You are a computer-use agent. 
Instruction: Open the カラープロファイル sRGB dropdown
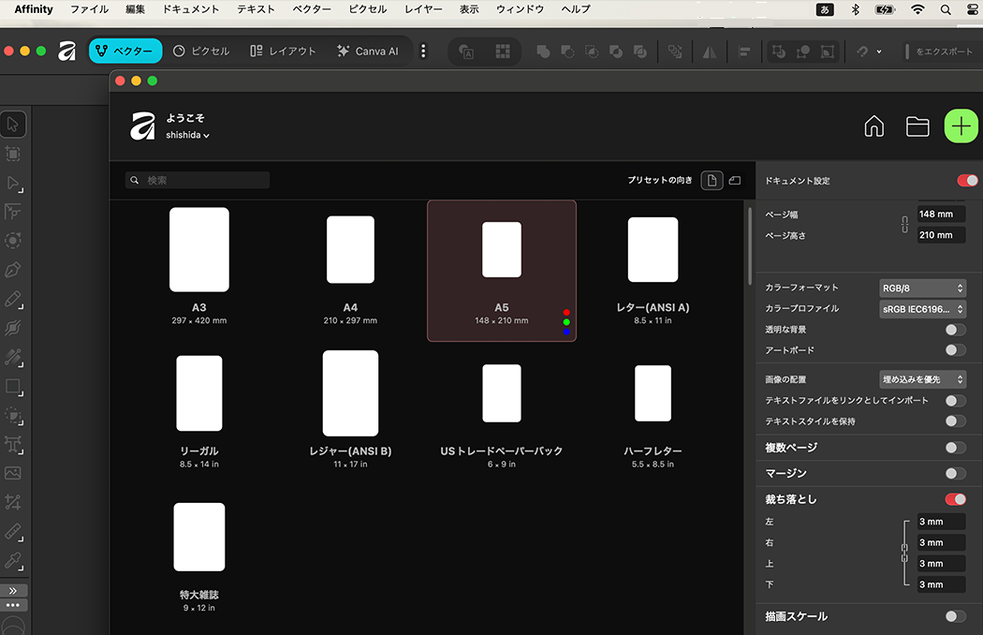922,308
